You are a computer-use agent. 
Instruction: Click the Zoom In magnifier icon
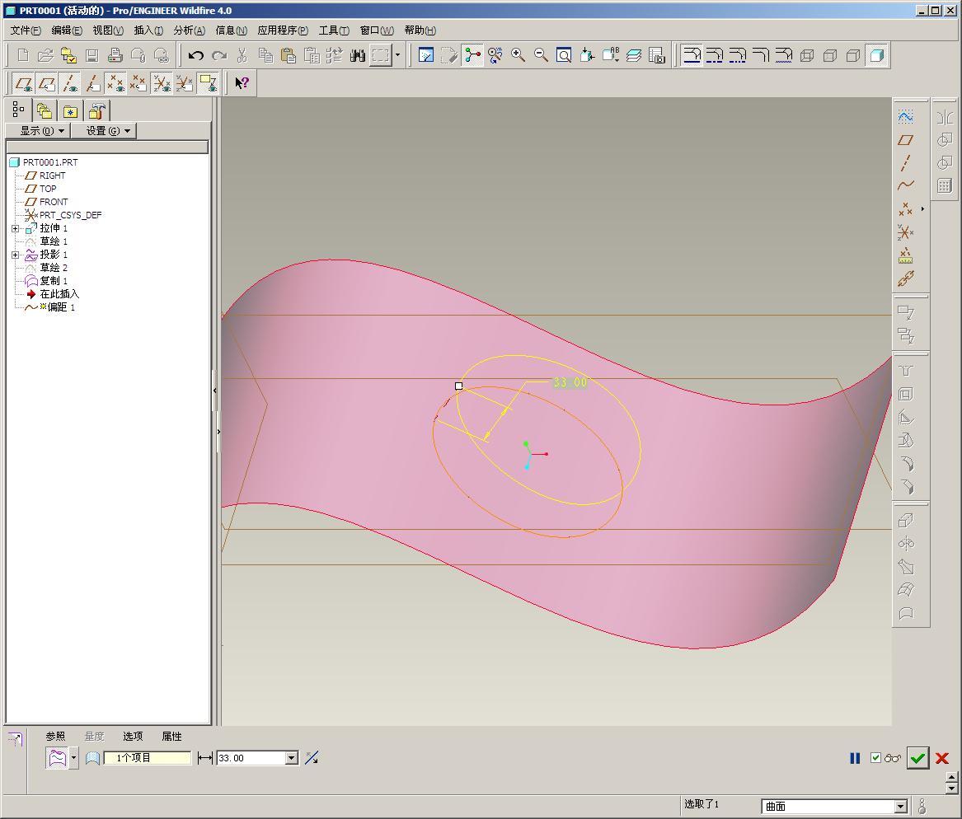518,55
